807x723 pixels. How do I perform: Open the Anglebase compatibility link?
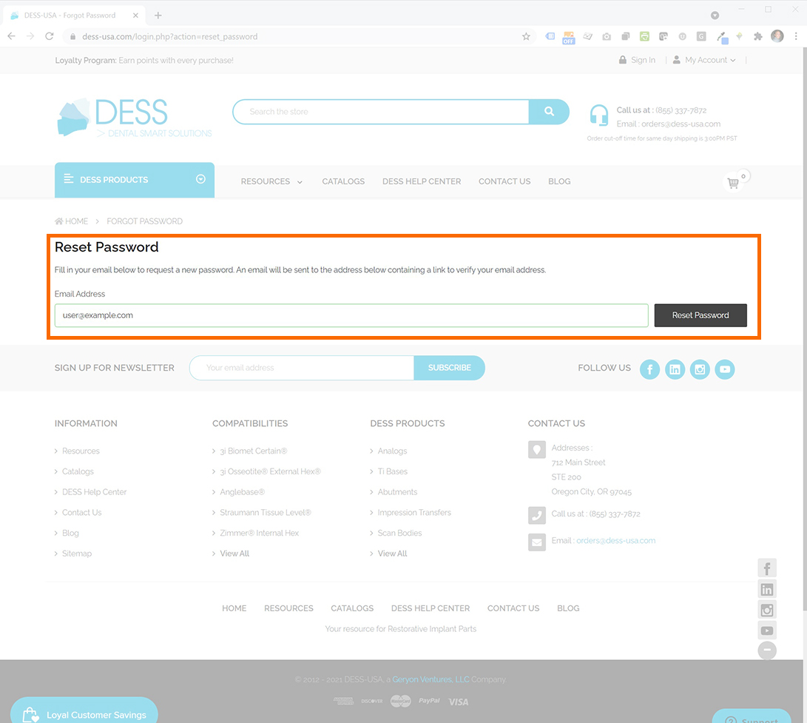(x=243, y=492)
